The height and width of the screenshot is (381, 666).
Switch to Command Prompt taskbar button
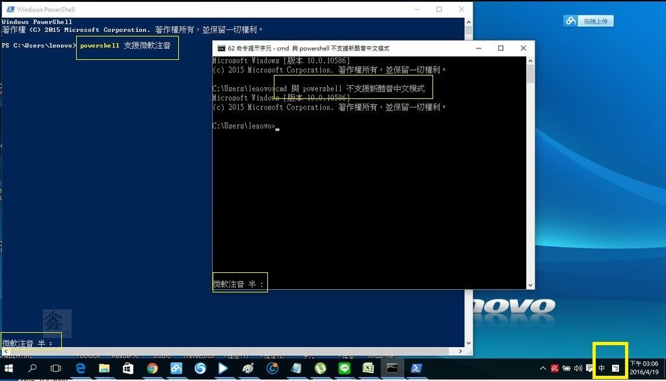tap(392, 368)
